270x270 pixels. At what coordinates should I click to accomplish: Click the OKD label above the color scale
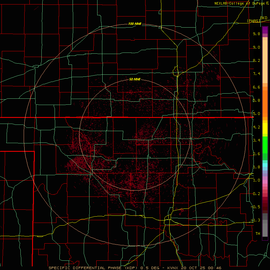pos(264,18)
